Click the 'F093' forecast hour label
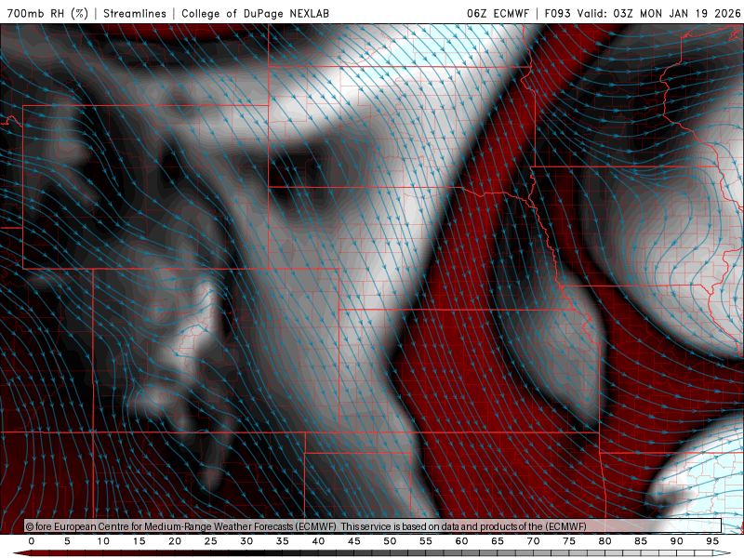 pyautogui.click(x=557, y=13)
